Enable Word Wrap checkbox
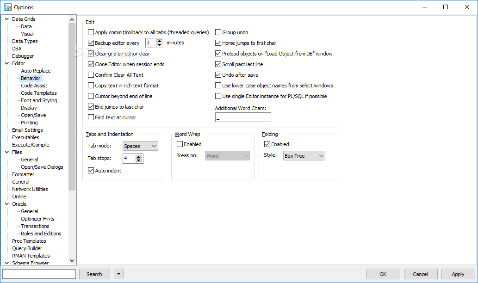The height and width of the screenshot is (283, 478). pos(180,144)
